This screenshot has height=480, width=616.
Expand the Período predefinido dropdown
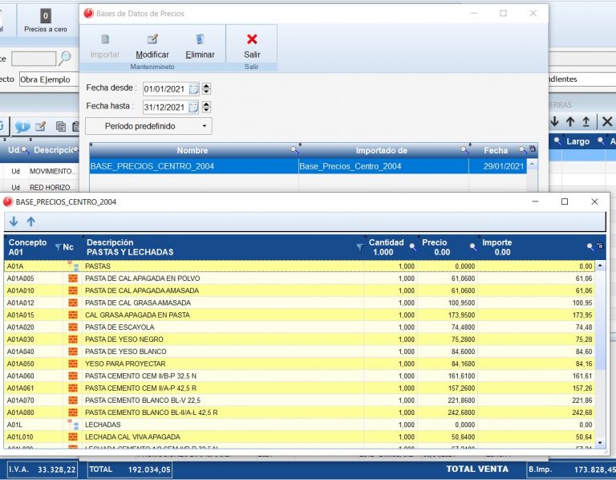(x=148, y=126)
